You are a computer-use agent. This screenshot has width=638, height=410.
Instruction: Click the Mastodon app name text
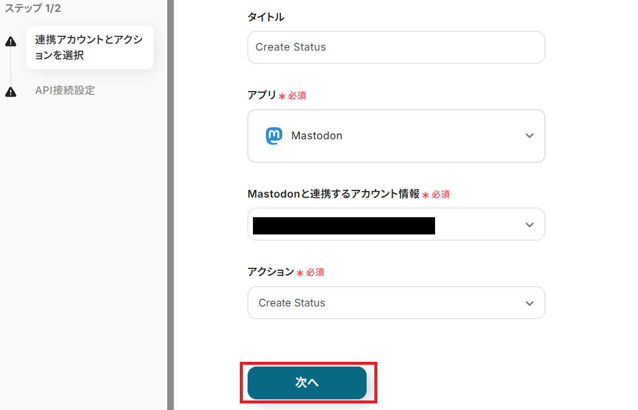tap(317, 136)
